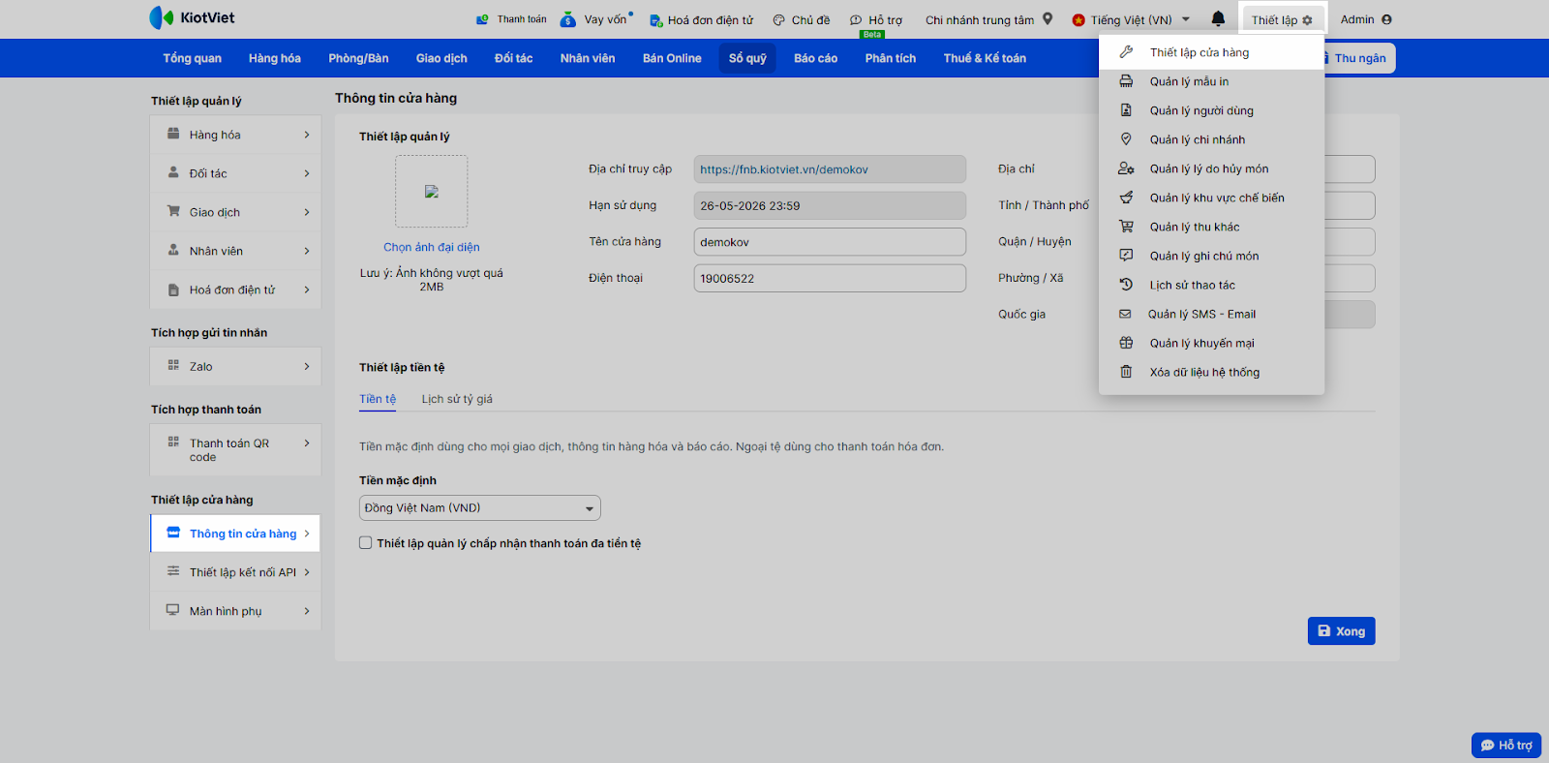
Task: Open Thiết lập kết nối API settings
Action: (x=235, y=572)
